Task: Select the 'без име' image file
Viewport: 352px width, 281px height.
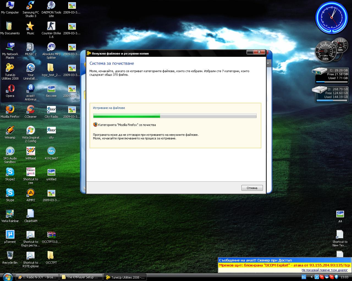Action: (51, 91)
